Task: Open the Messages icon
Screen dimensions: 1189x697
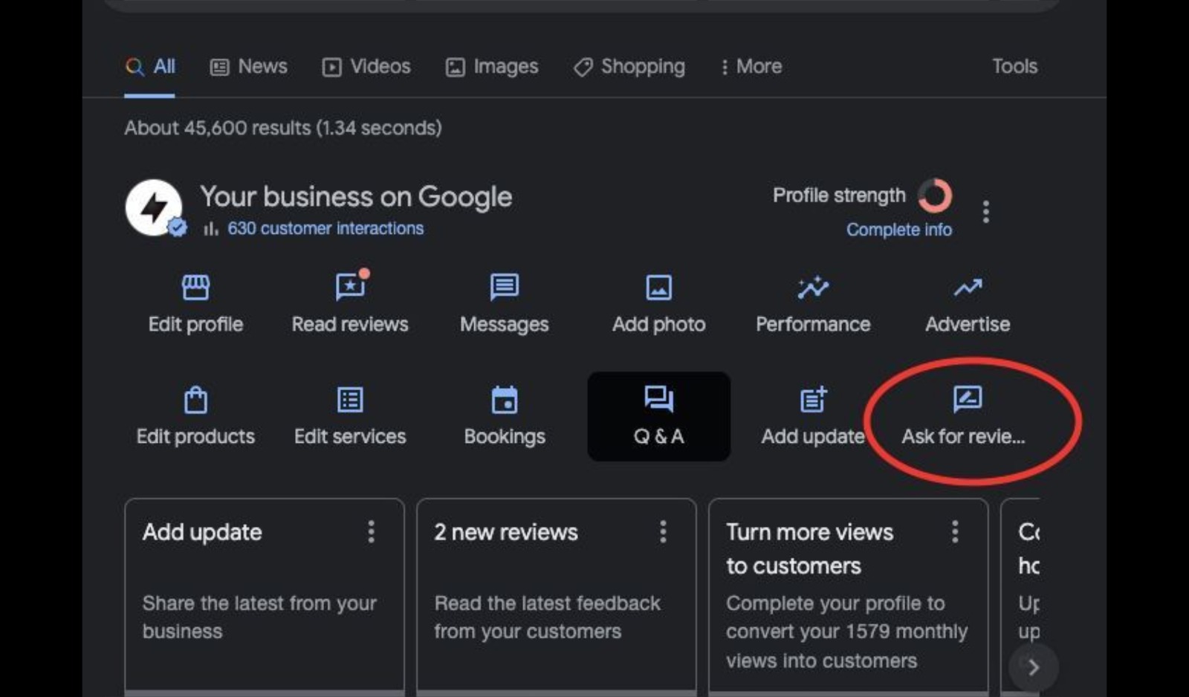Action: 505,287
